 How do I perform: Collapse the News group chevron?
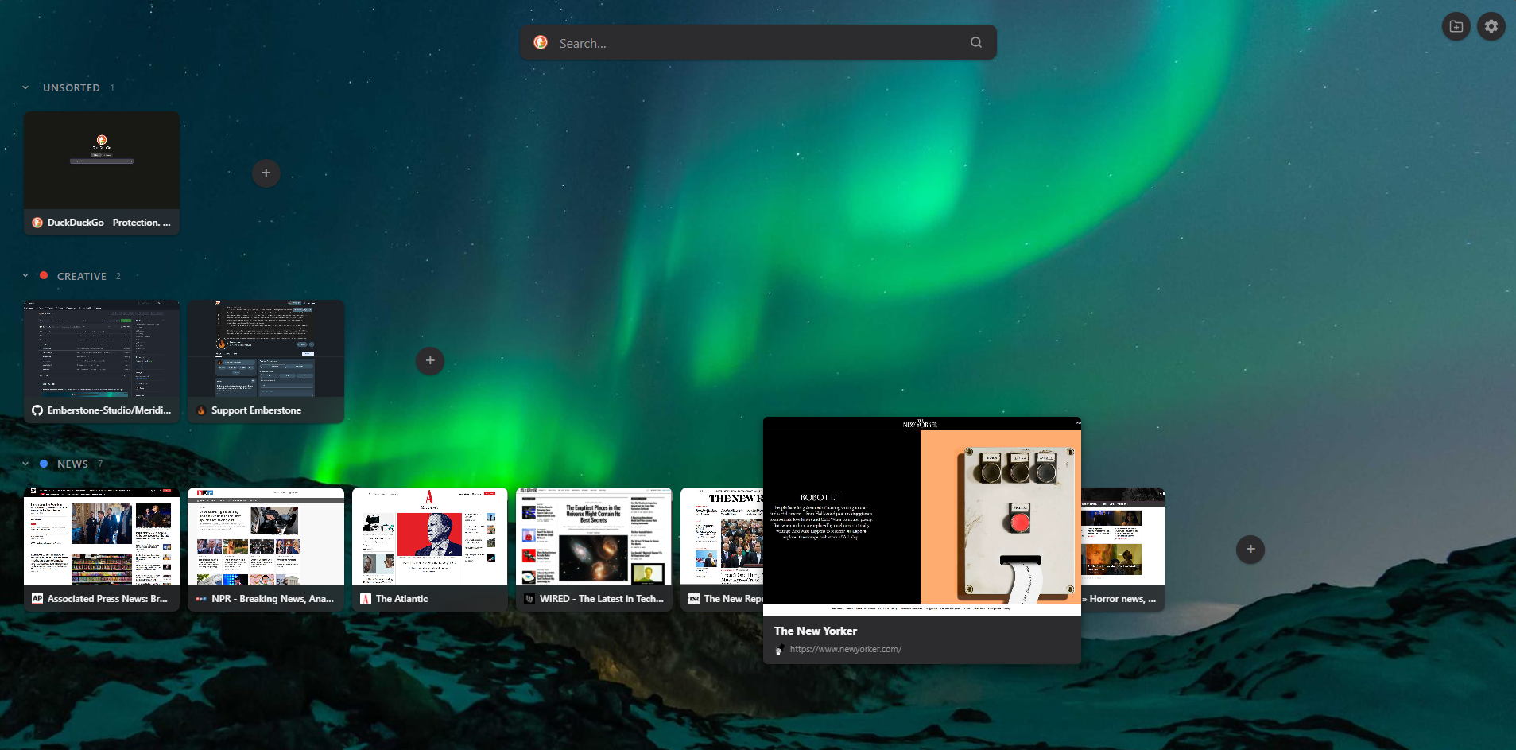pyautogui.click(x=25, y=464)
